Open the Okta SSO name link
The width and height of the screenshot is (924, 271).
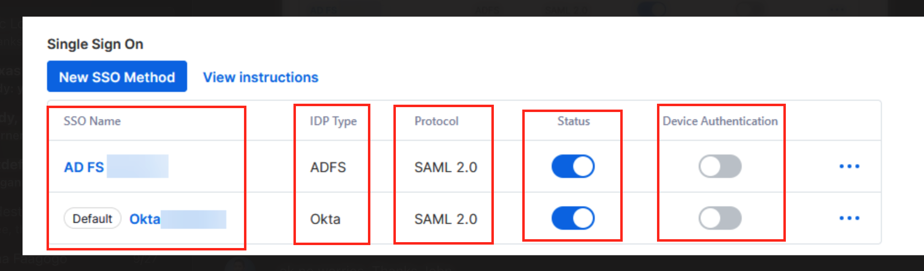tap(145, 219)
